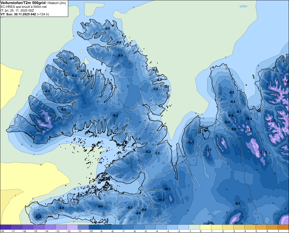Click the -7.8 temperature value
This screenshot has width=289, height=233.
coord(155,89)
